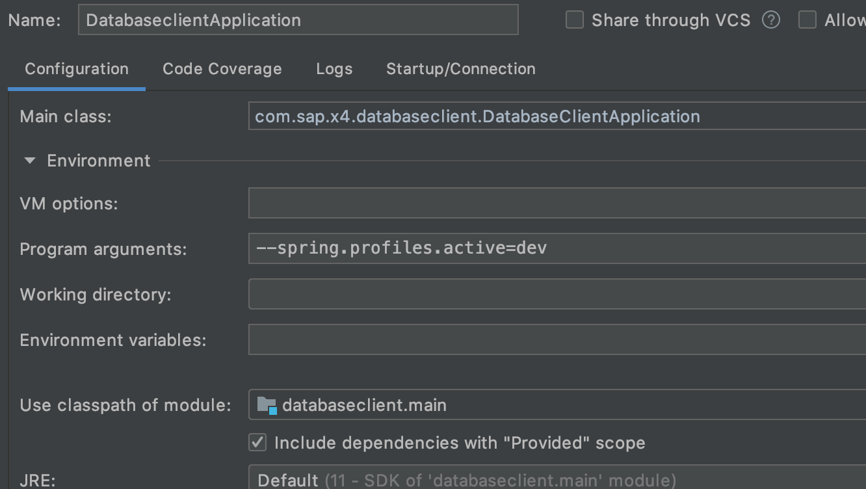The image size is (866, 489).
Task: Check the Allow checkbox near top right
Action: tap(807, 20)
